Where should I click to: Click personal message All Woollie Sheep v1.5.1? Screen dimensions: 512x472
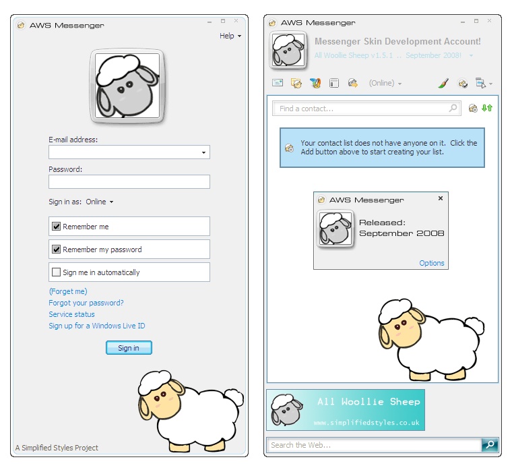click(388, 55)
